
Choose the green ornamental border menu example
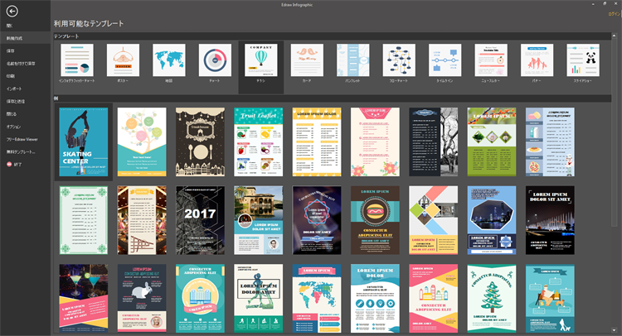83,220
